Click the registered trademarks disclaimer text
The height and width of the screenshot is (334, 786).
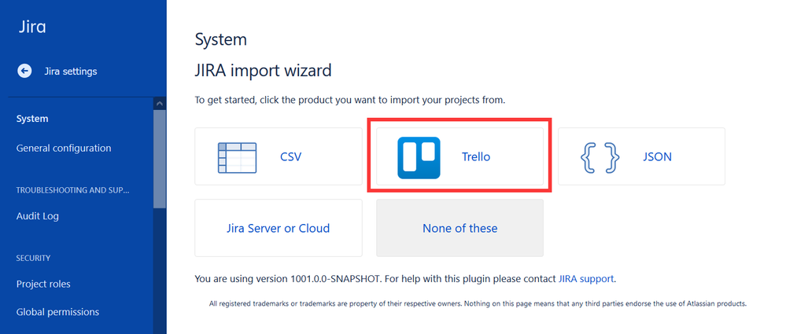[x=478, y=303]
